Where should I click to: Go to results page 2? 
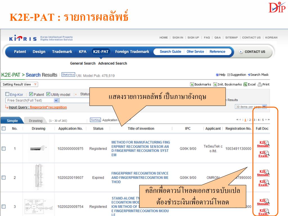pyautogui.click(x=250, y=120)
